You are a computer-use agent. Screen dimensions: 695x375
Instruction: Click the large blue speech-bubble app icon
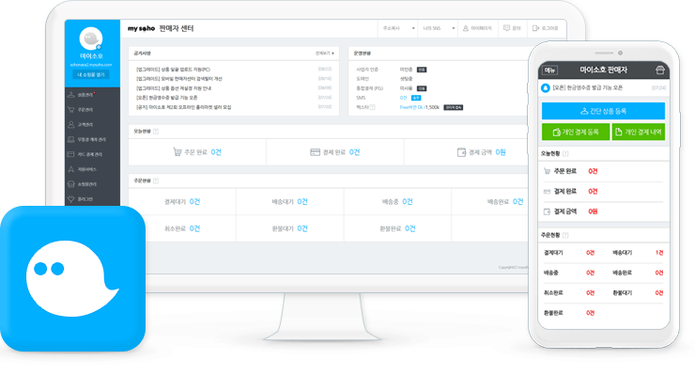click(72, 278)
